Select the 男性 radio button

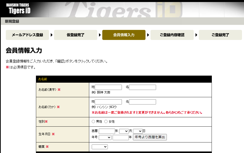point(93,122)
